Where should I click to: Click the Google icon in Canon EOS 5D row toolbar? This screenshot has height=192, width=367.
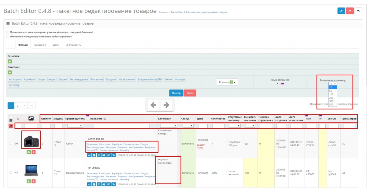pyautogui.click(x=99, y=155)
